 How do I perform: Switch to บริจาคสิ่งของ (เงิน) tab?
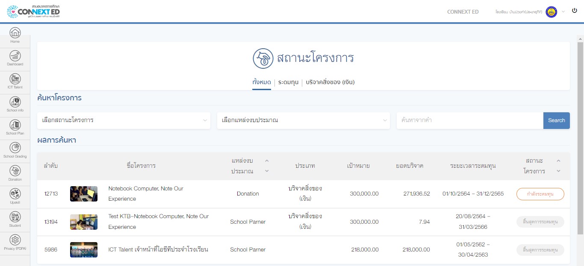pyautogui.click(x=330, y=82)
